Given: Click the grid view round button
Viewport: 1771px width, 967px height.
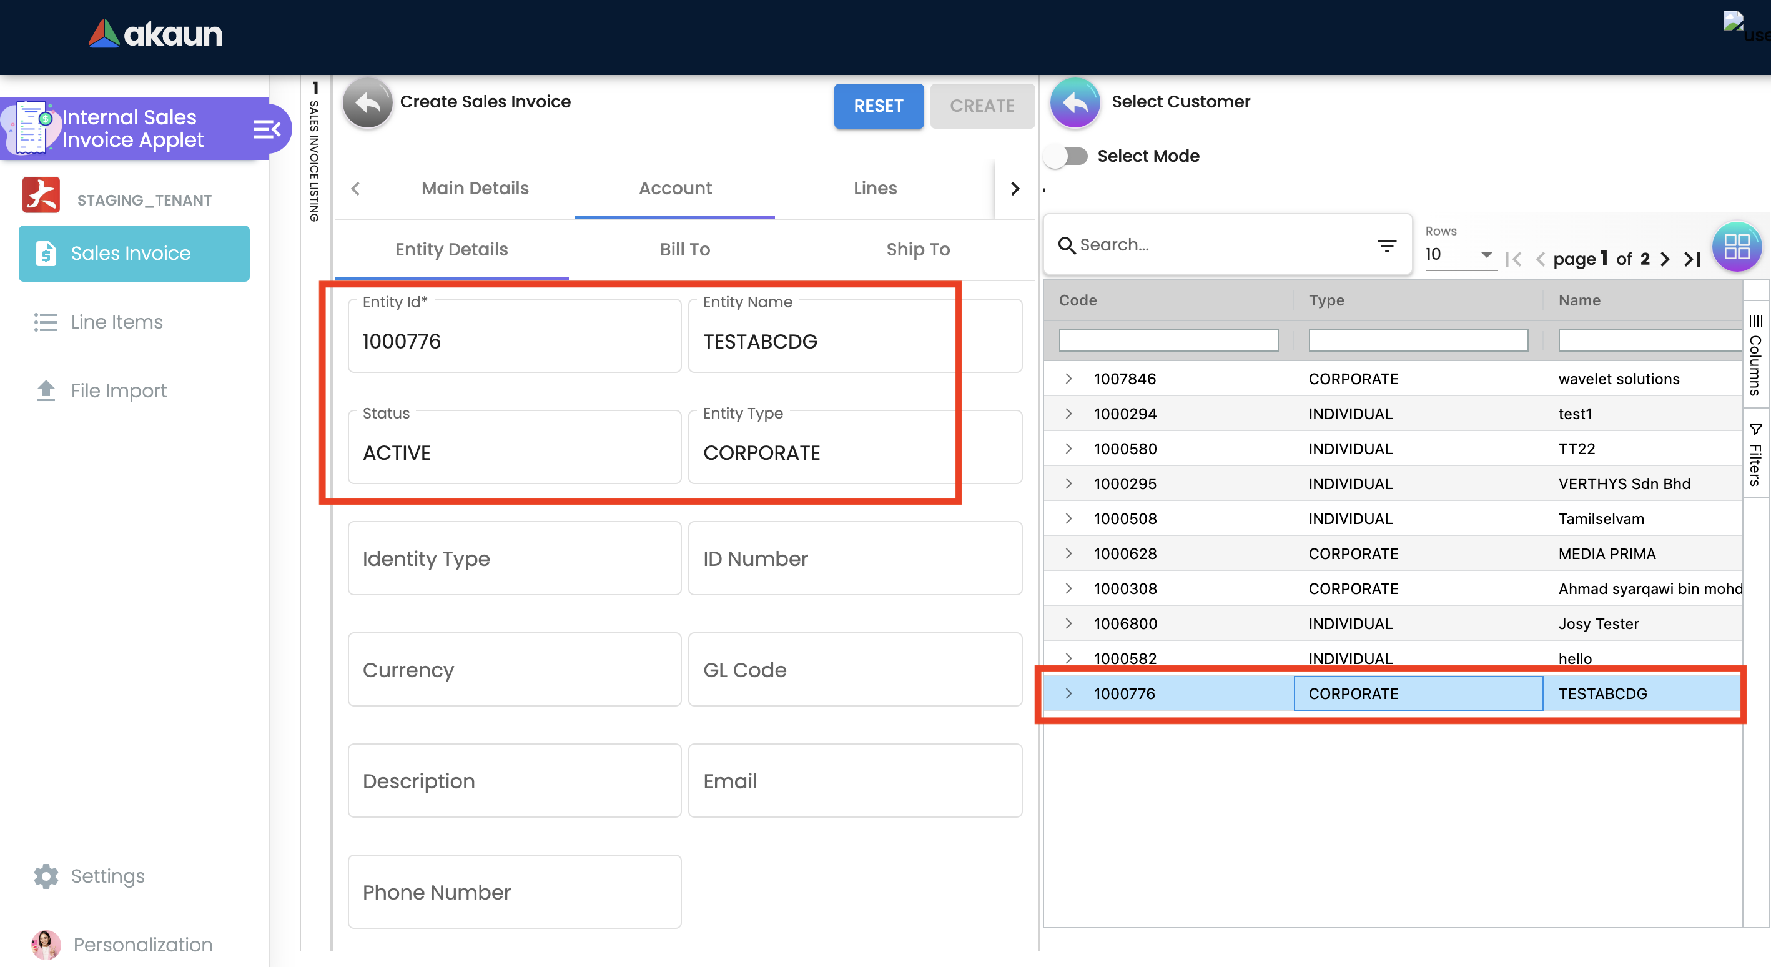Looking at the screenshot, I should tap(1736, 246).
